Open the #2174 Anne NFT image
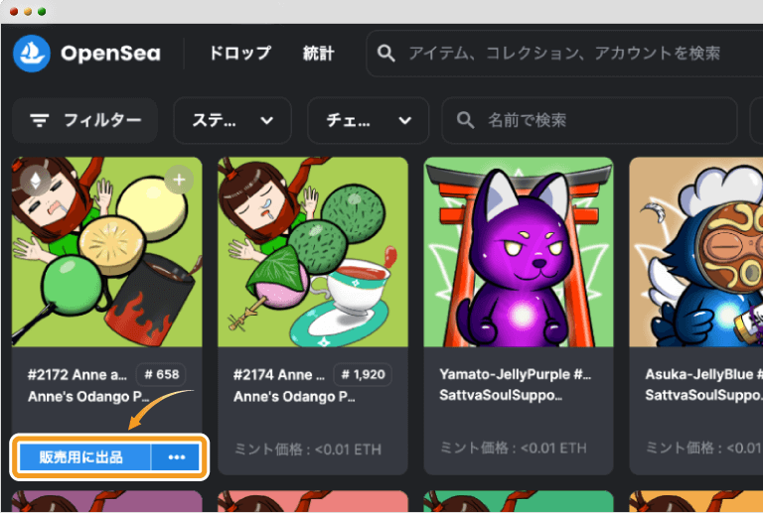This screenshot has width=763, height=513. point(312,252)
